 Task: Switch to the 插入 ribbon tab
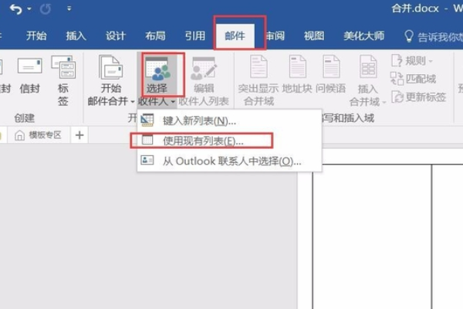pyautogui.click(x=76, y=36)
